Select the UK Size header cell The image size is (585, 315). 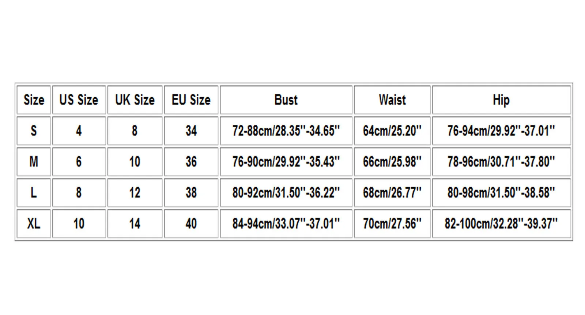135,100
